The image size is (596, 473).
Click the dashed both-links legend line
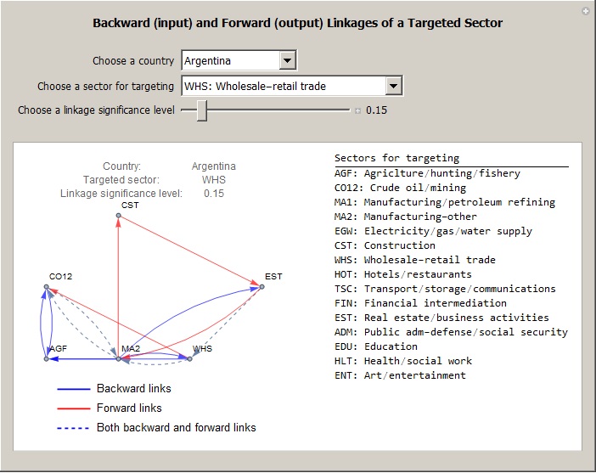pos(73,428)
